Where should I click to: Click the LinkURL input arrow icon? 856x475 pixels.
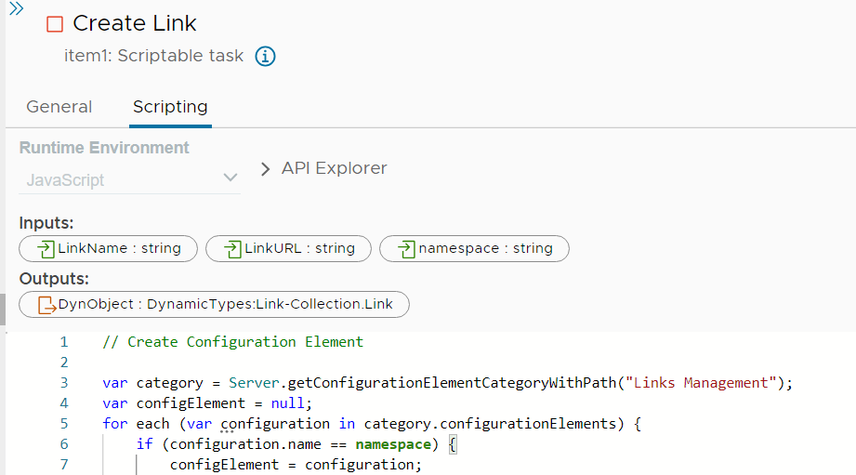tap(231, 249)
